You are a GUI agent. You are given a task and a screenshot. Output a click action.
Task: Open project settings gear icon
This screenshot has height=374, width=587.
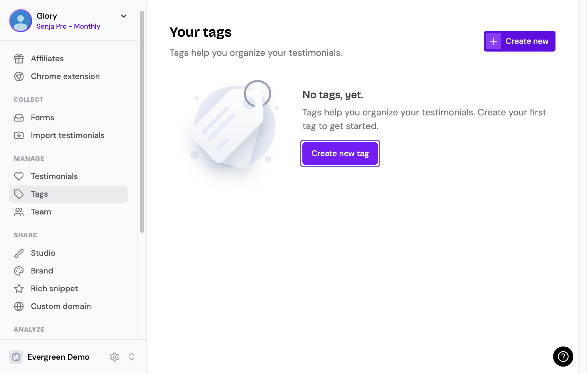[x=115, y=357]
